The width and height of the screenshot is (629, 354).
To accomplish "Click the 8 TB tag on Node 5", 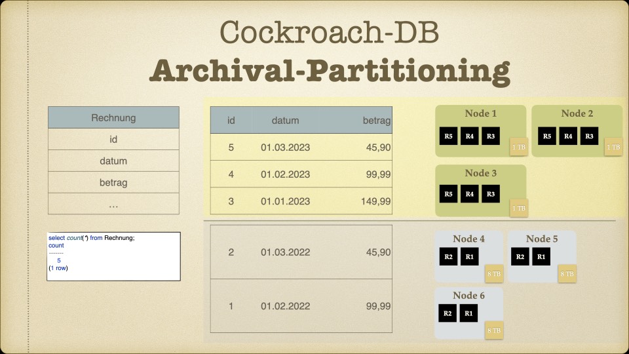I will coord(567,274).
